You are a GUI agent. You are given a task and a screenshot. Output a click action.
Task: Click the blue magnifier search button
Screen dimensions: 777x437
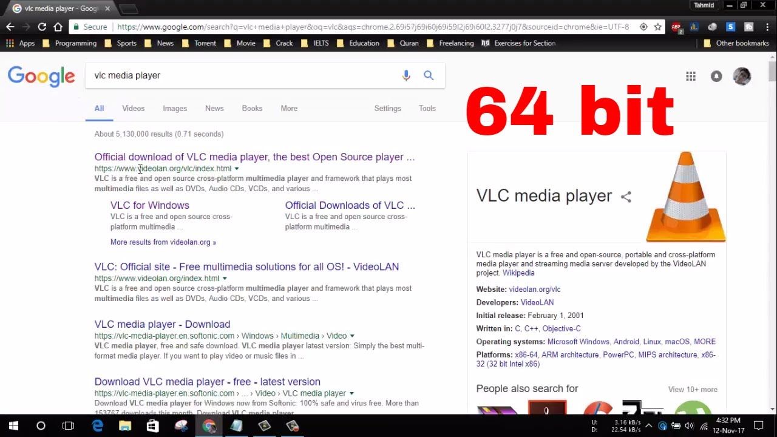[x=429, y=75]
